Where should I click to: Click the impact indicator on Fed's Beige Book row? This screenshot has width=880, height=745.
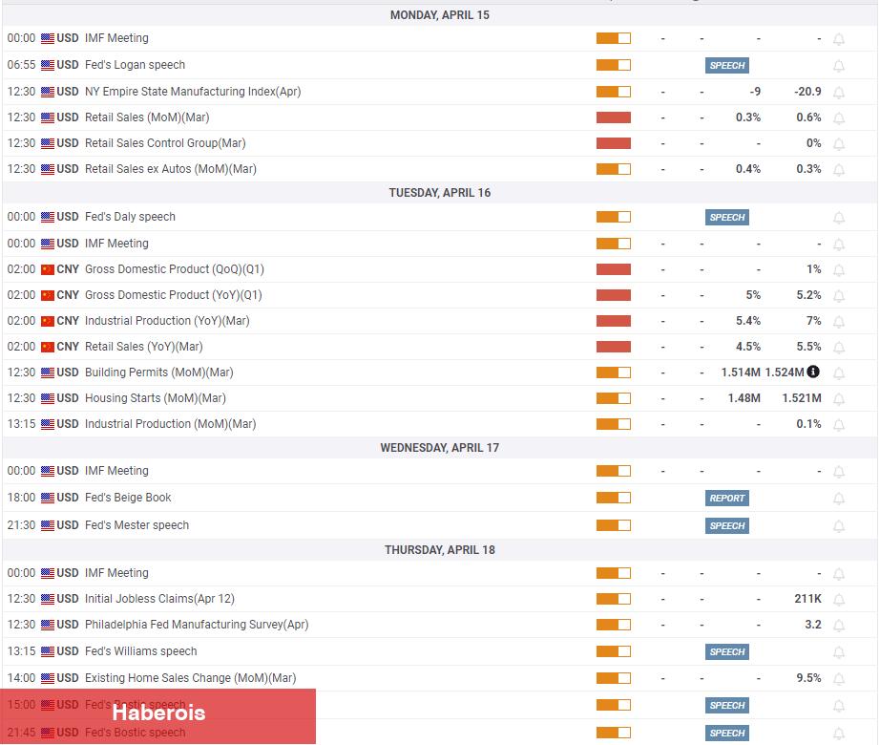(x=614, y=498)
